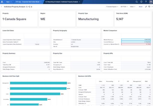This screenshot has height=108, width=153.
Task: Expand the Value selector dropdown
Action: (133, 7)
